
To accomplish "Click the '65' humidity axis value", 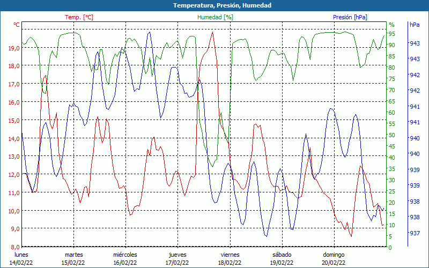I will [391, 101].
